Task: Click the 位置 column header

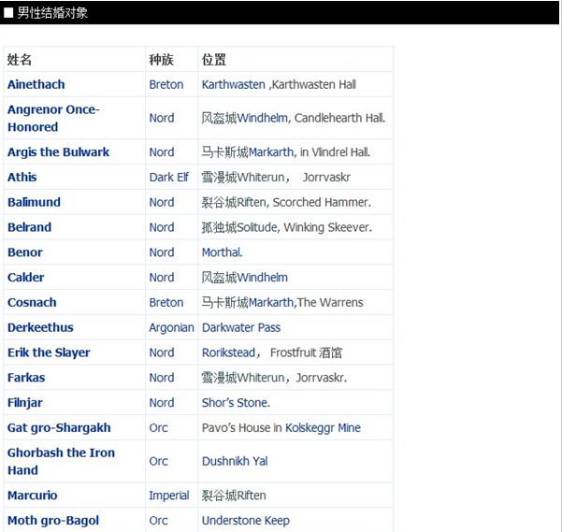Action: click(214, 60)
